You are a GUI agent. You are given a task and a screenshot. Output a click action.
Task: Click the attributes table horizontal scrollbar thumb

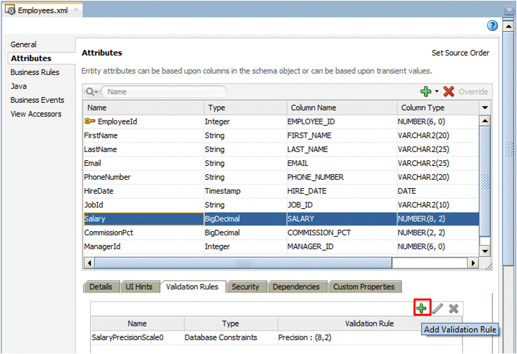(x=243, y=263)
